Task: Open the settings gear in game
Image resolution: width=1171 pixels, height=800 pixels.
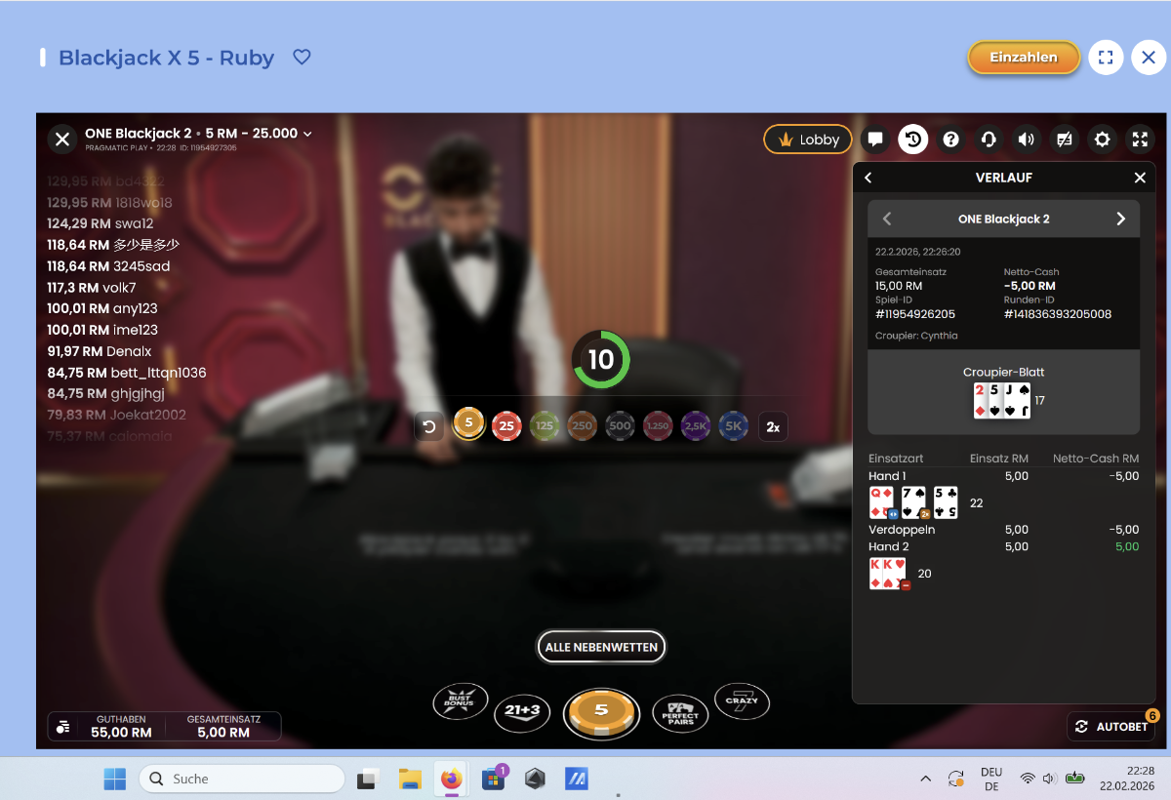Action: tap(1102, 140)
